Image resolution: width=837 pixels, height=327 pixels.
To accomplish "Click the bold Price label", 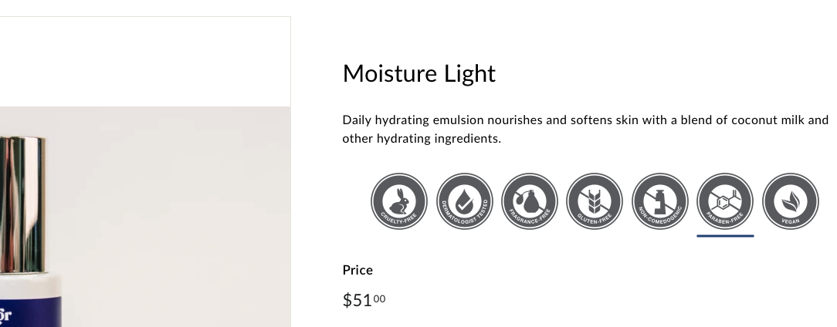I will 358,270.
